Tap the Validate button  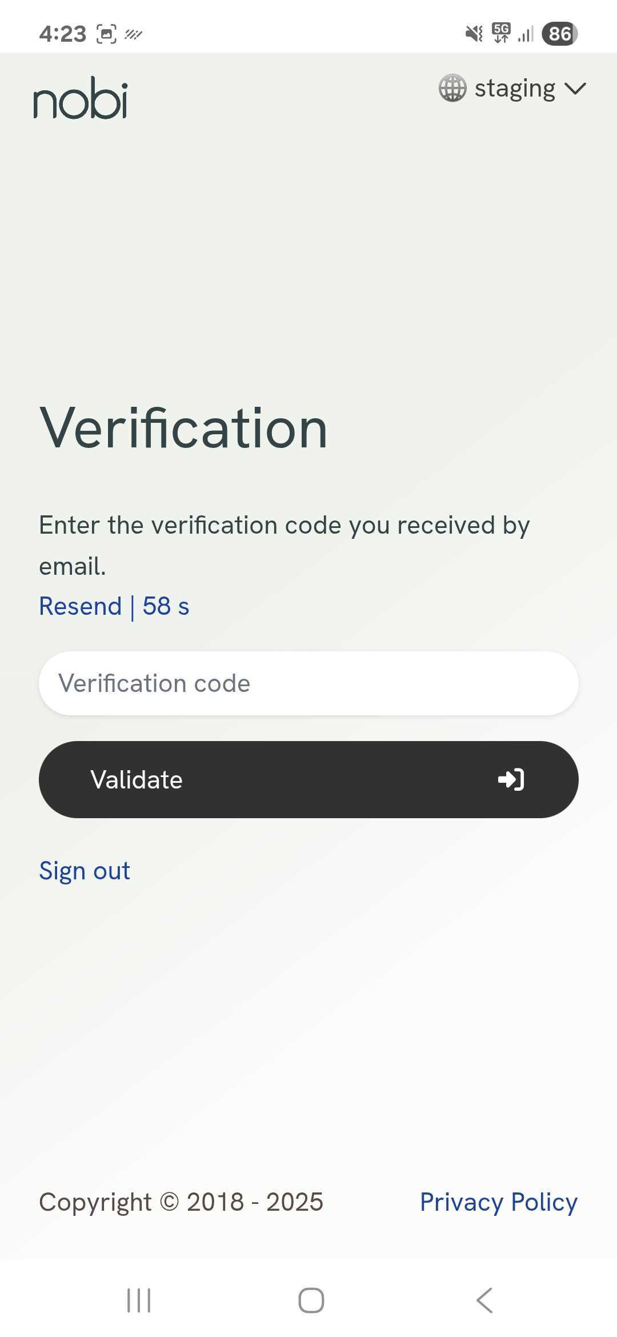(x=308, y=779)
